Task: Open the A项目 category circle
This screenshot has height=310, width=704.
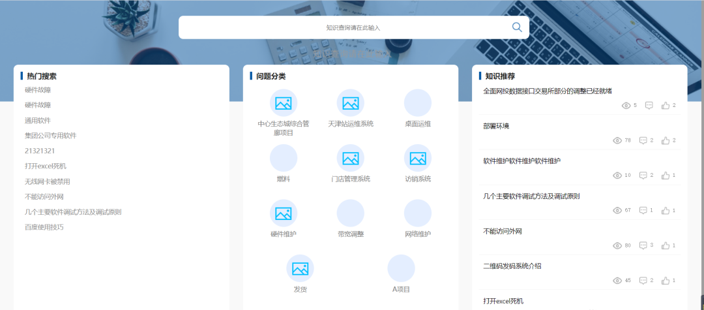Action: (x=401, y=268)
